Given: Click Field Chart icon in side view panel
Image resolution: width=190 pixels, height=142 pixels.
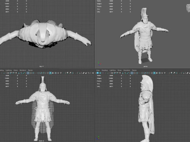Looking at the screenshot, I should tap(142, 73).
